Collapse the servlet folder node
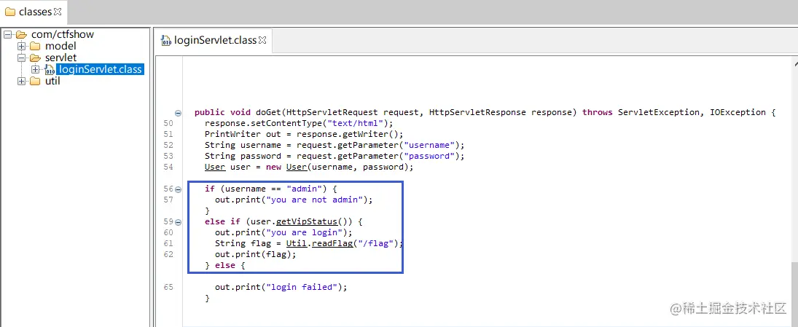 point(21,58)
